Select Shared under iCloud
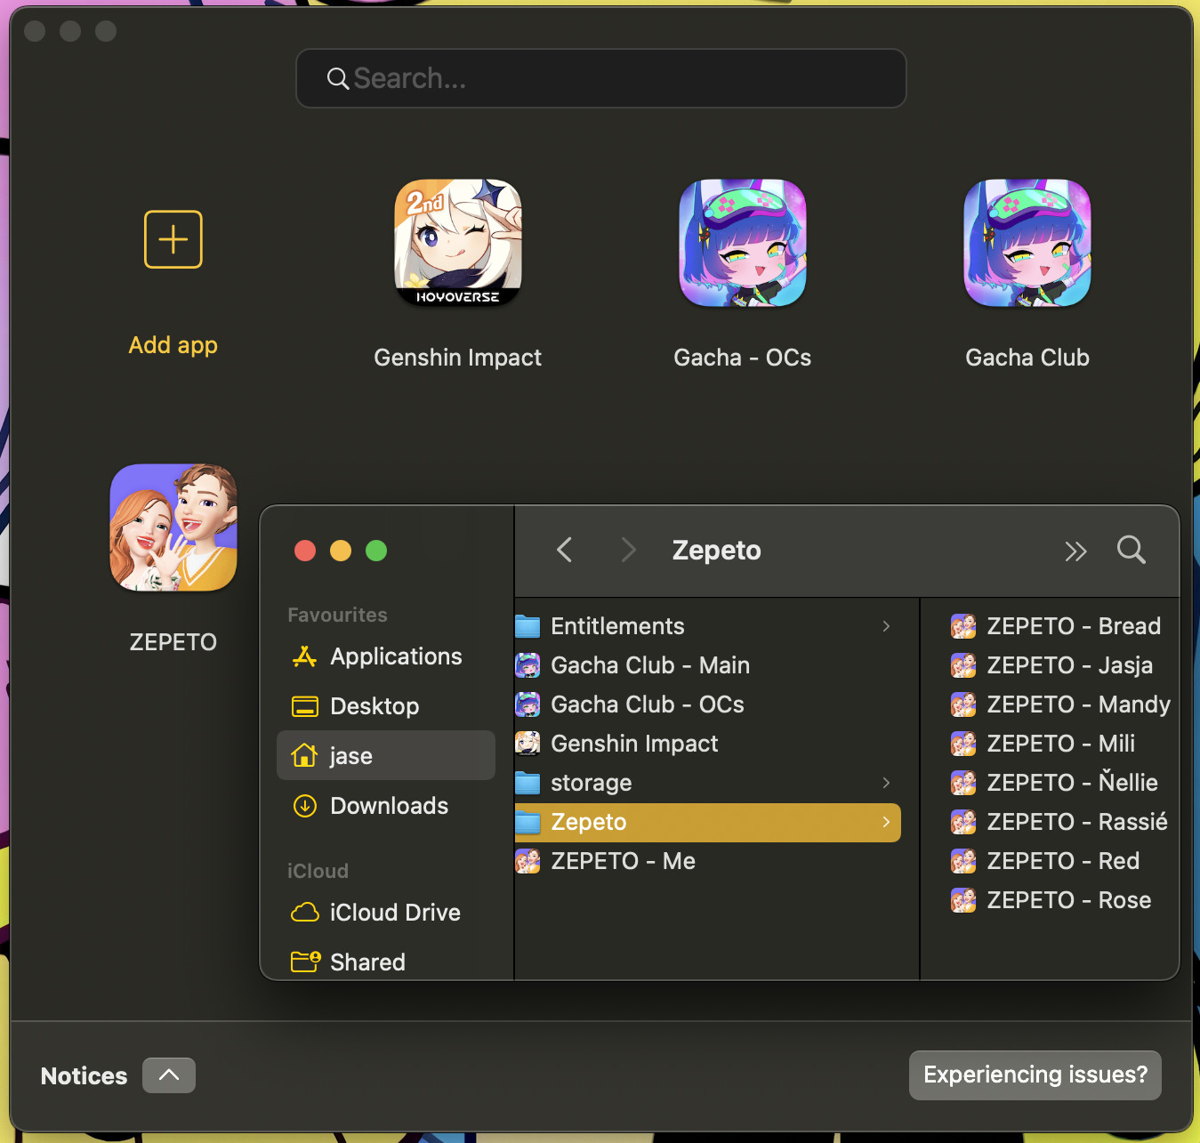 click(x=367, y=962)
